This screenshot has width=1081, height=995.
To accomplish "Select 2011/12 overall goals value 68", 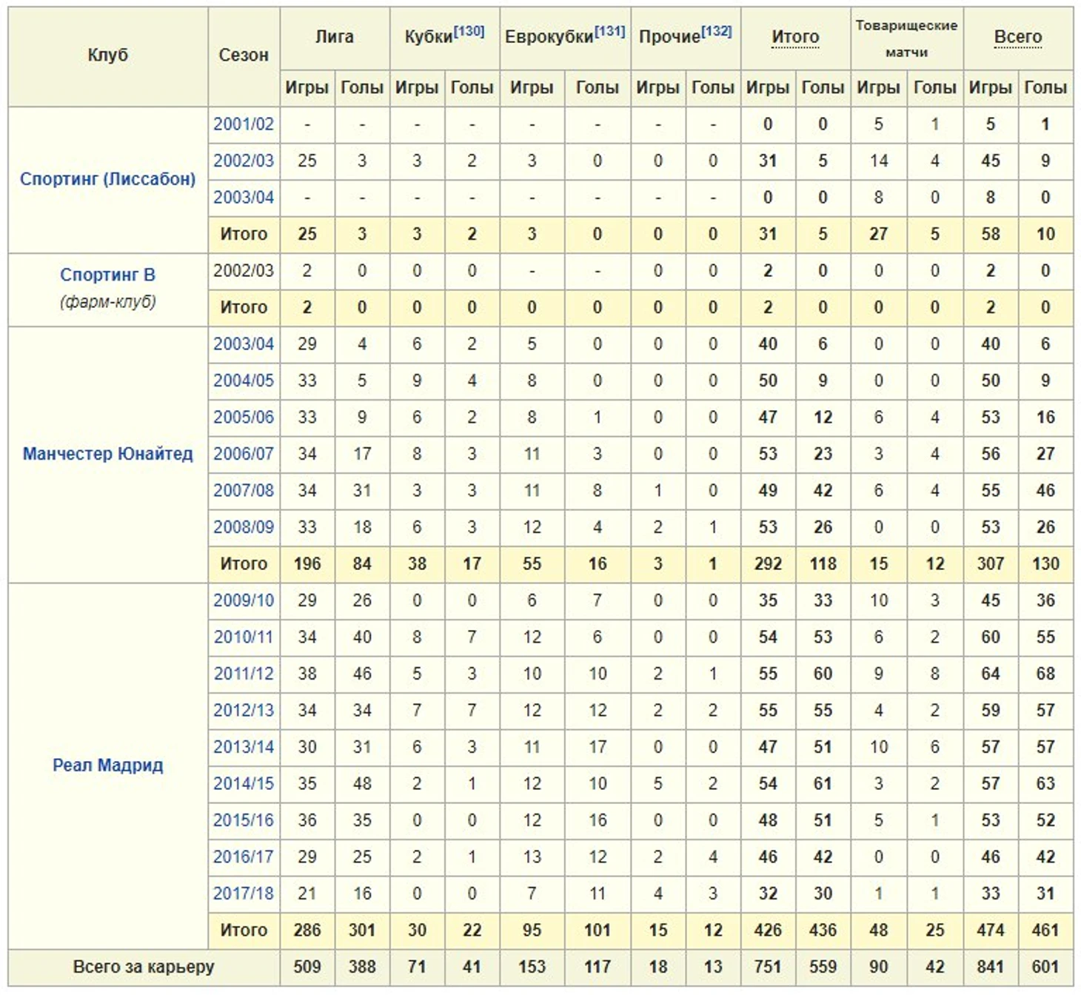I will pos(1045,674).
